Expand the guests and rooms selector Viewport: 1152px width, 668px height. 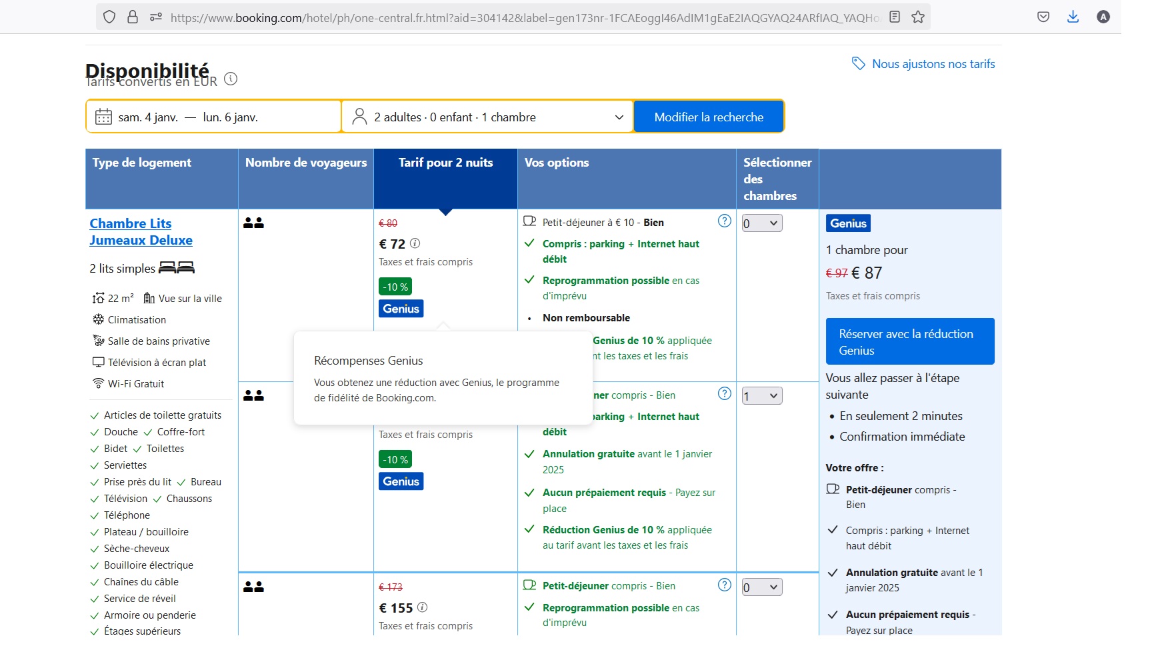[x=487, y=117]
